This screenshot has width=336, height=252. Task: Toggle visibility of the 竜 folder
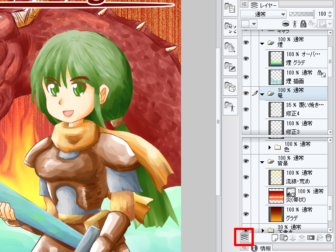[246, 93]
